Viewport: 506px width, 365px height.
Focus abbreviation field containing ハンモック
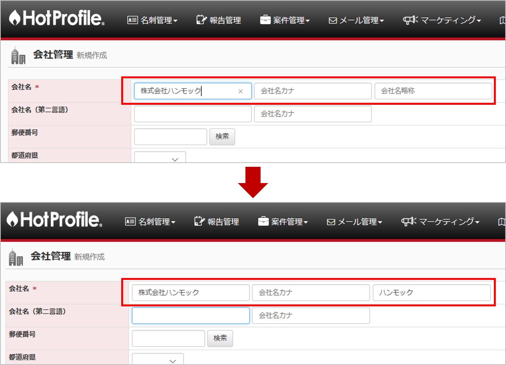point(432,293)
